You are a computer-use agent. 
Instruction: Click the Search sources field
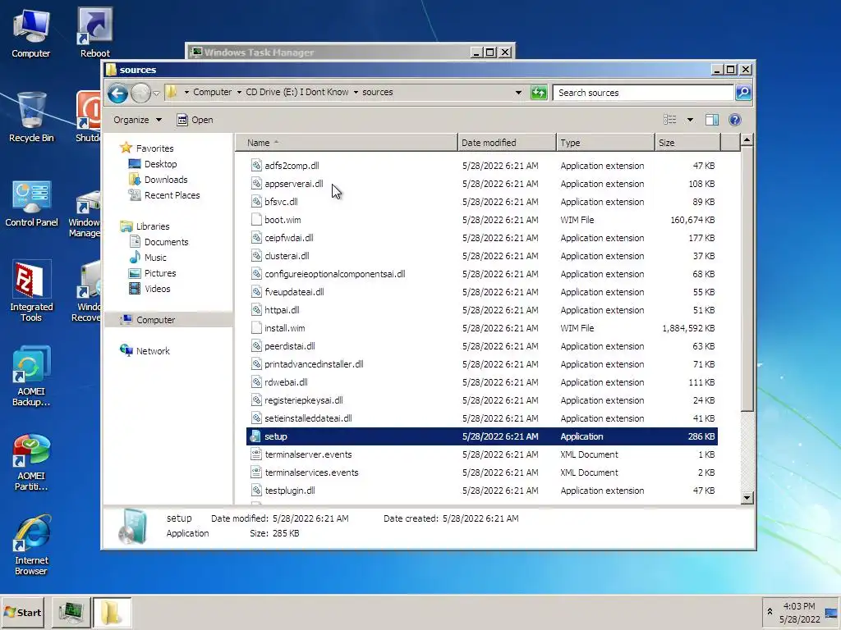tap(643, 93)
